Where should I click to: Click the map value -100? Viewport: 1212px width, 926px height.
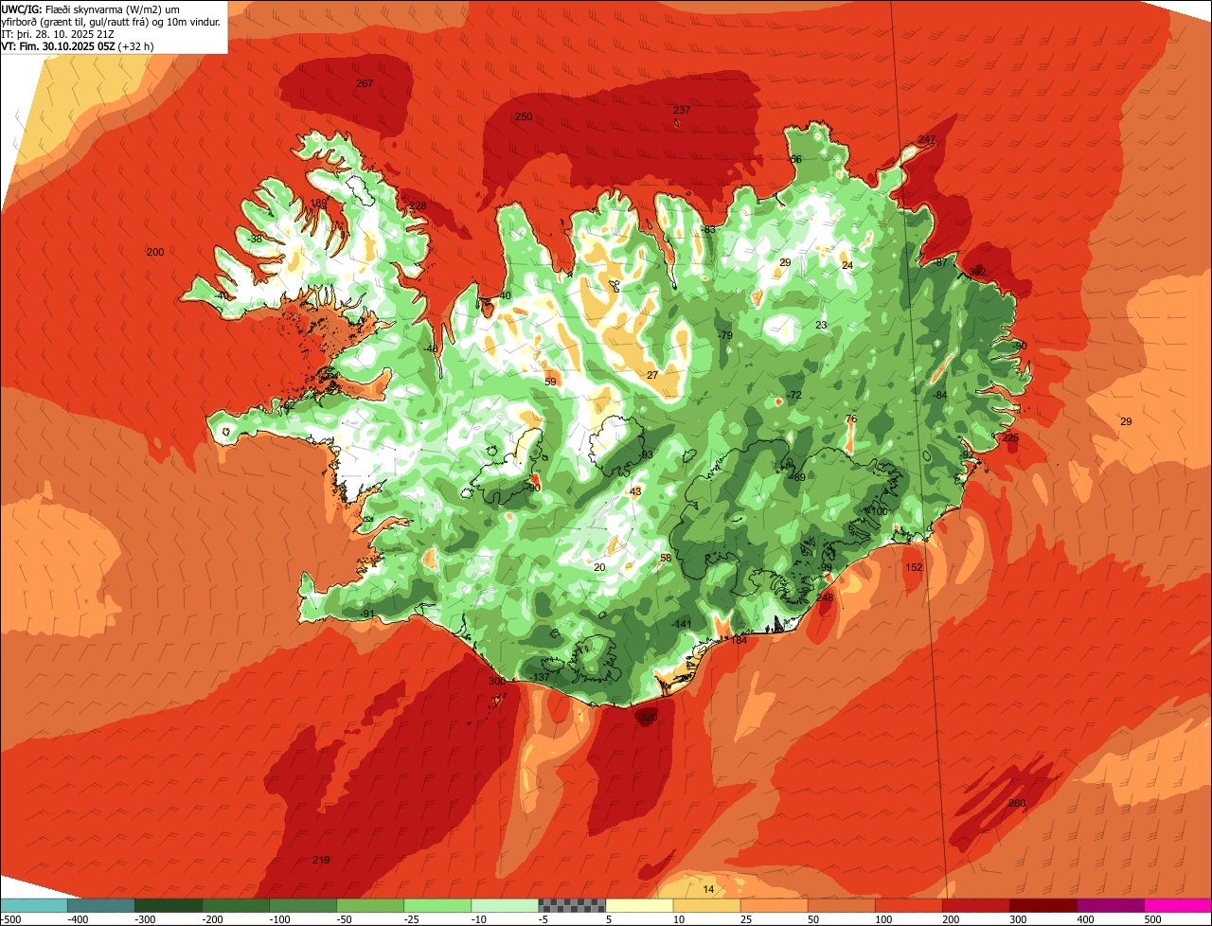click(878, 511)
